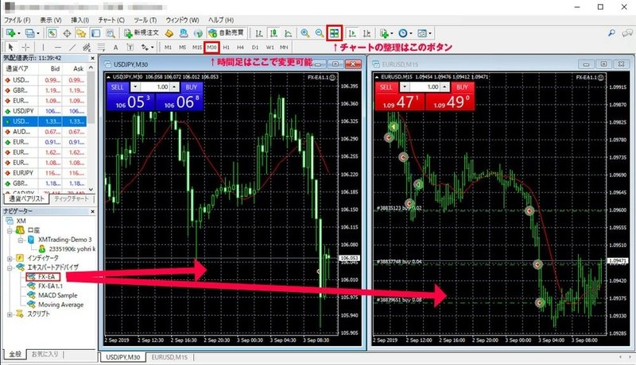Toggle the Terminal window icon
This screenshot has width=636, height=365.
(95, 33)
